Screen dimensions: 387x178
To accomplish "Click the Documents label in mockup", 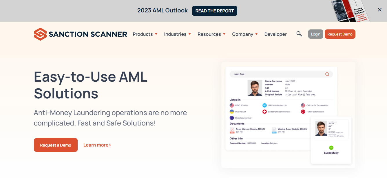I will tap(237, 123).
